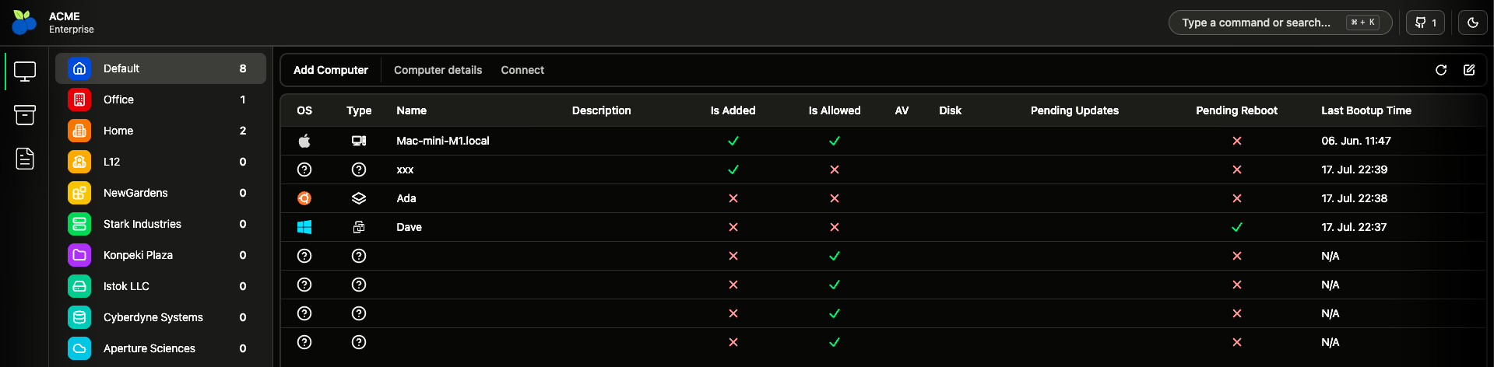
Task: Click the Ubuntu OS icon for Ada
Action: (x=304, y=198)
